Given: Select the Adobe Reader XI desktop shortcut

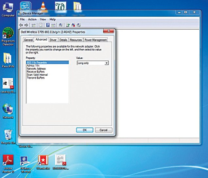Looking at the screenshot, I should click(x=8, y=160).
